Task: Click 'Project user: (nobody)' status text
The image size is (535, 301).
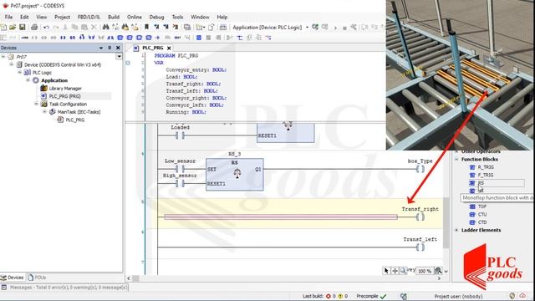Action: click(x=458, y=296)
